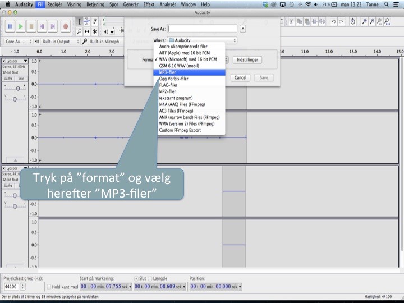Click the Pause transport button

pyautogui.click(x=10, y=26)
